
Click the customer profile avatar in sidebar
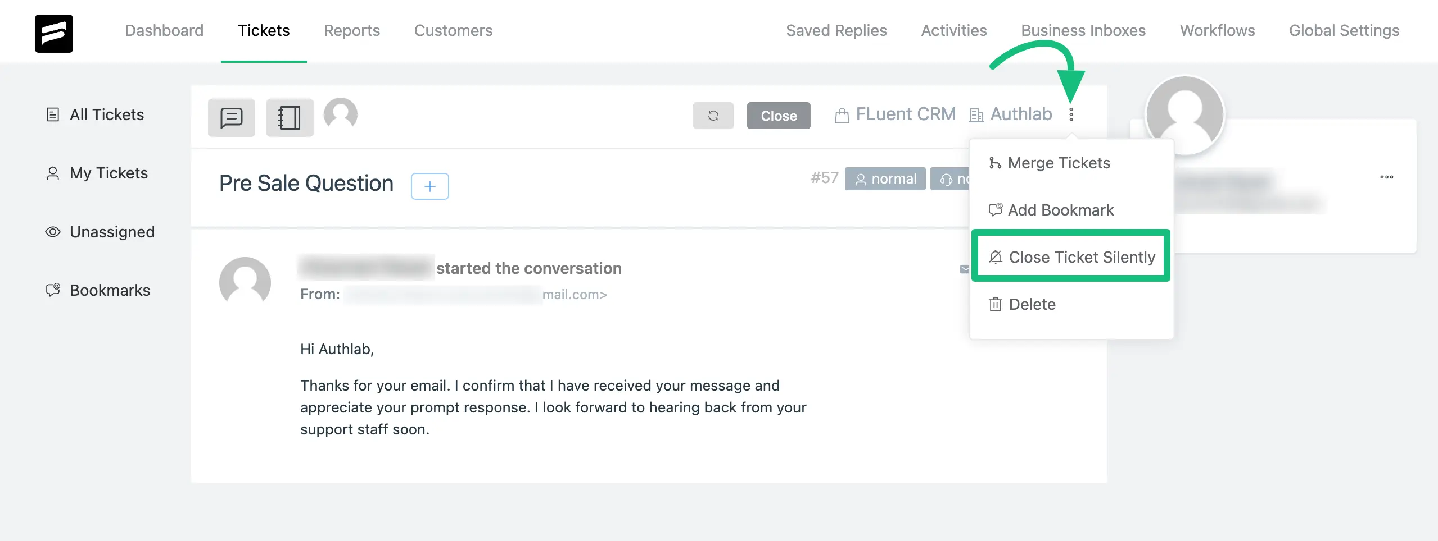[1185, 114]
